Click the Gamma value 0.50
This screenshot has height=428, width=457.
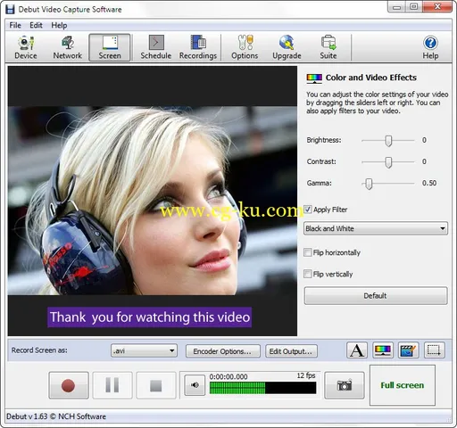pos(429,183)
